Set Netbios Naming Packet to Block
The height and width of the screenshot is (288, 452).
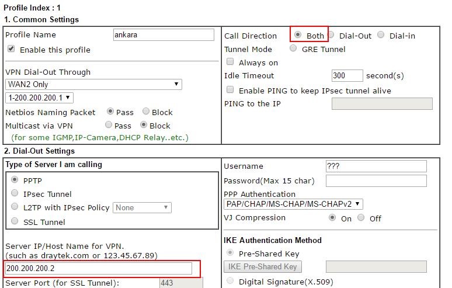point(146,111)
